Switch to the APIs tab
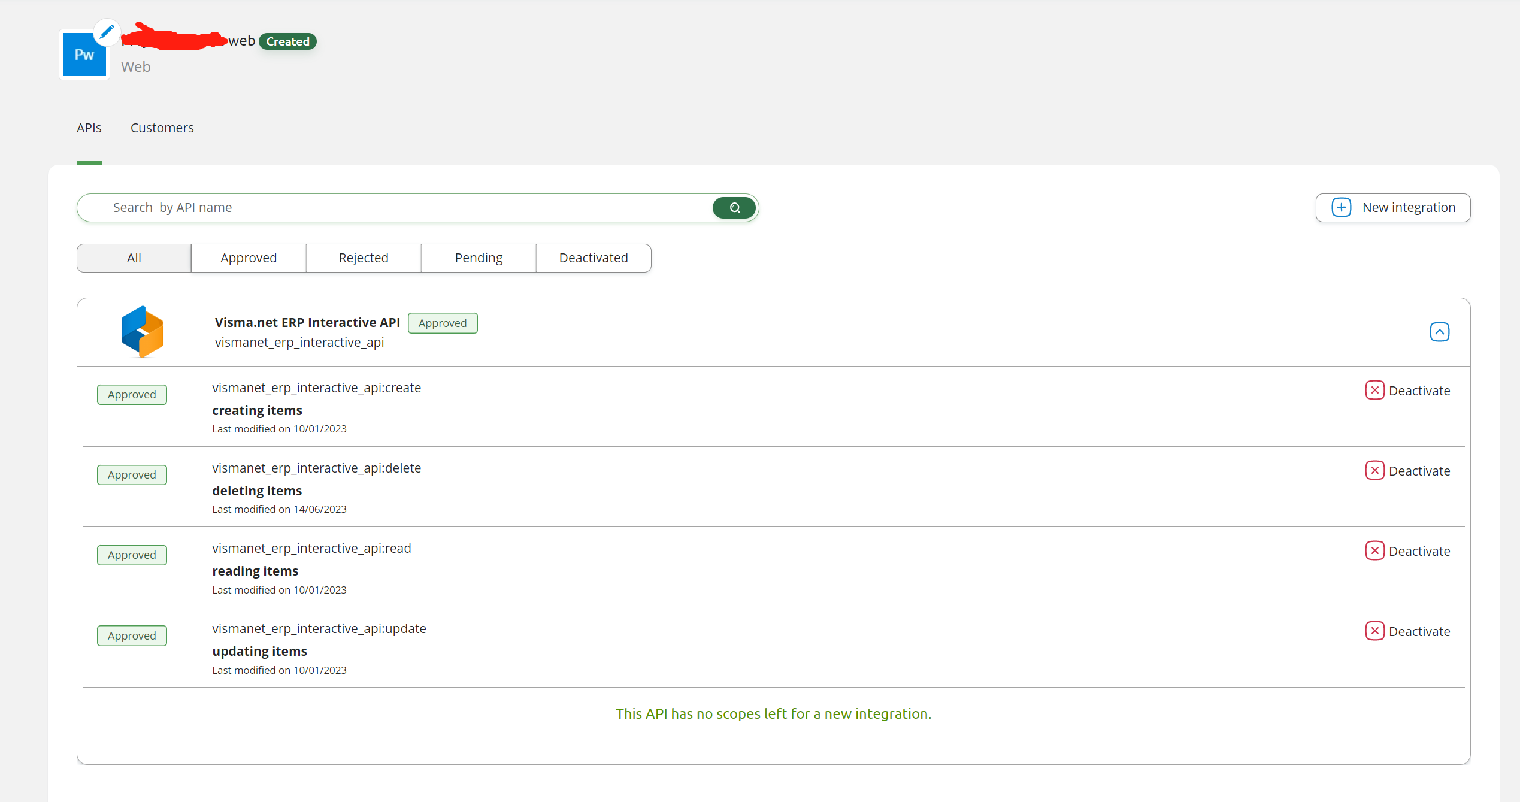The image size is (1520, 802). (x=89, y=128)
